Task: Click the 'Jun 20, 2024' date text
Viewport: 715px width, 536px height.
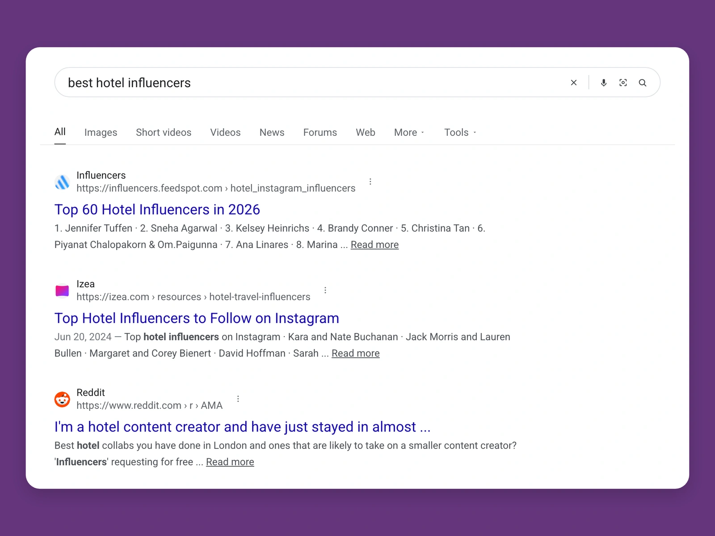Action: click(83, 337)
